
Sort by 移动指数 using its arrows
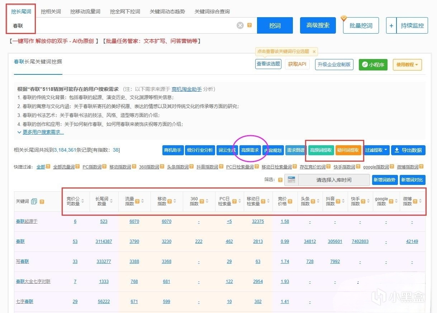click(x=175, y=201)
